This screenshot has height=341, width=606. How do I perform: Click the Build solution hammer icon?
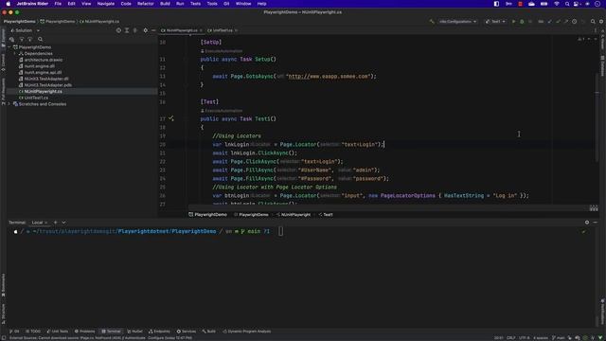[x=432, y=22]
